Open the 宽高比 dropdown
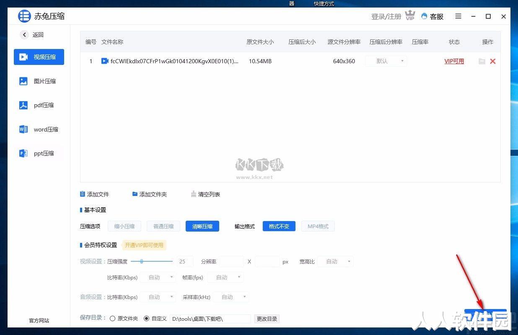 tap(335, 261)
